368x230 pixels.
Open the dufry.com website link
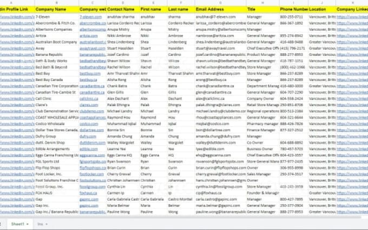pos(88,136)
